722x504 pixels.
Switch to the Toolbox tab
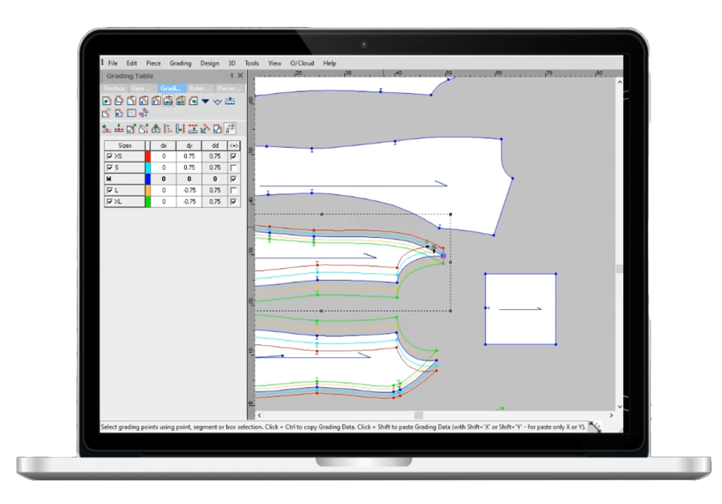(x=114, y=89)
